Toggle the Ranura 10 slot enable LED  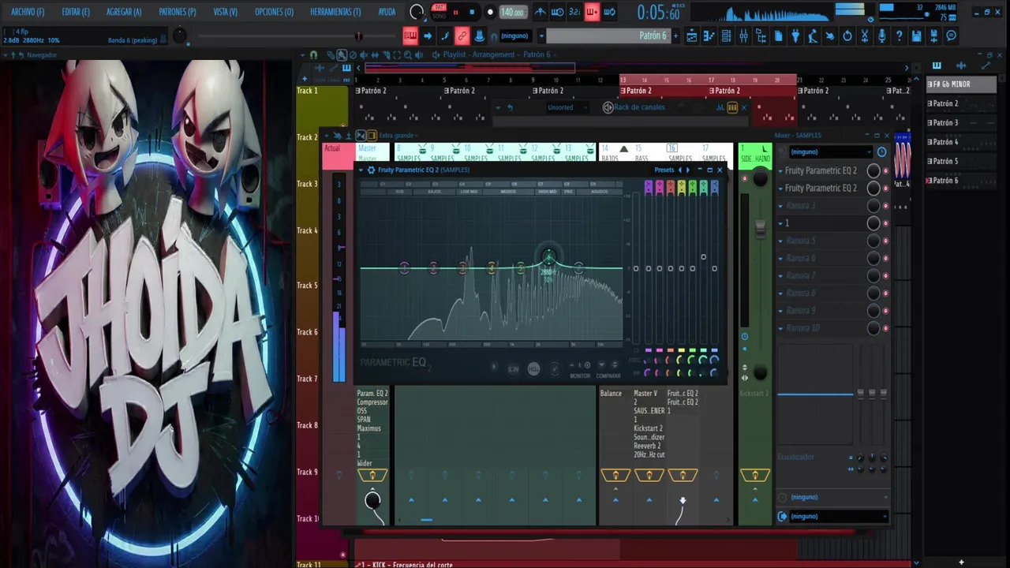pyautogui.click(x=885, y=328)
